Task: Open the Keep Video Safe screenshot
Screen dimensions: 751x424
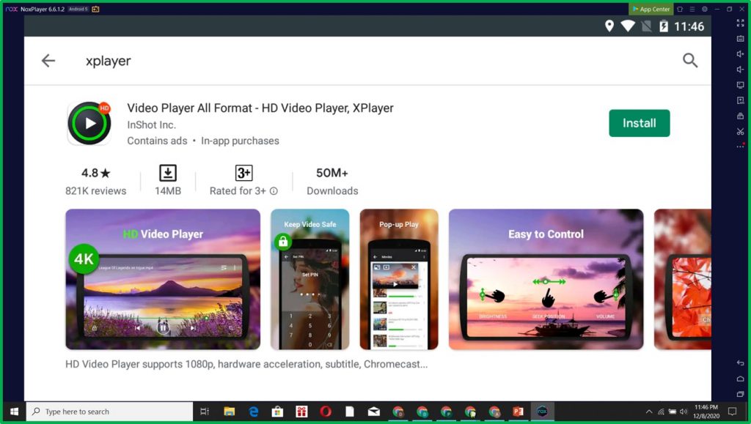Action: (310, 279)
